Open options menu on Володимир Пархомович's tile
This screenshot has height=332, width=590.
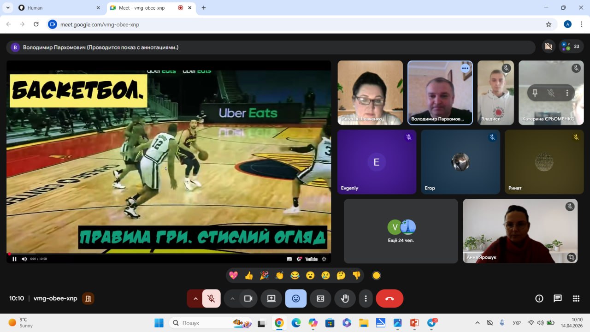tap(465, 68)
